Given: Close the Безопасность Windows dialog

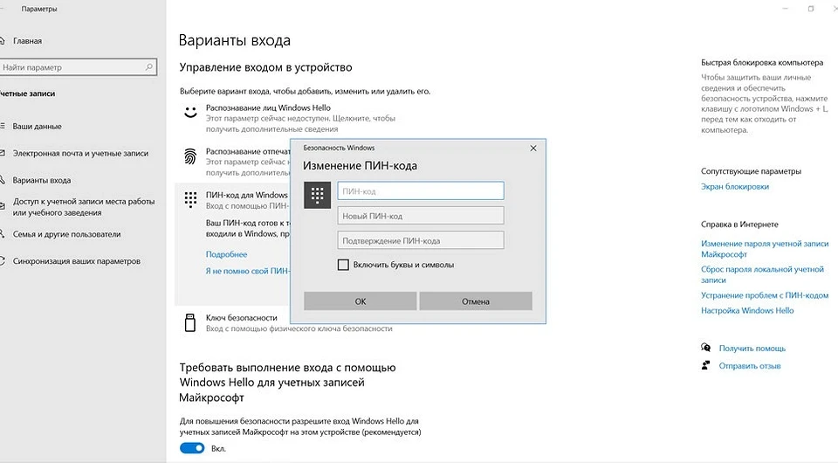Looking at the screenshot, I should point(533,149).
